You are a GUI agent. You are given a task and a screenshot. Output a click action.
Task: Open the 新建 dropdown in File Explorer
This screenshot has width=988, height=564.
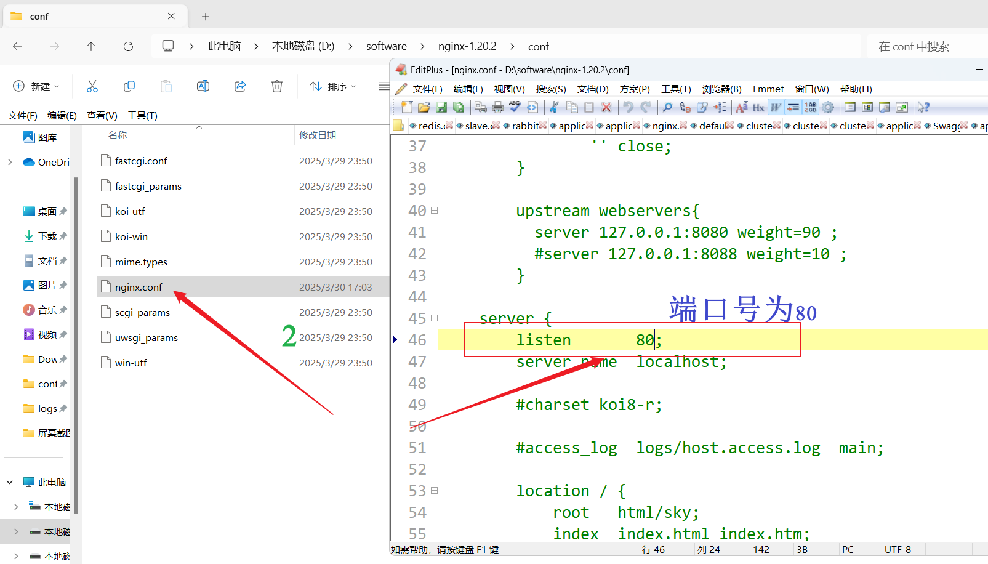[x=36, y=86]
